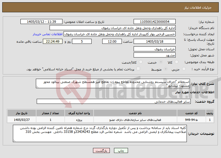This screenshot has width=221, height=158.
Task: Click the quantity cell showing 1
Action: (50, 120)
